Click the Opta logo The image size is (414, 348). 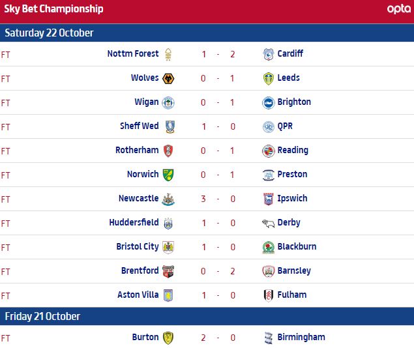[398, 9]
